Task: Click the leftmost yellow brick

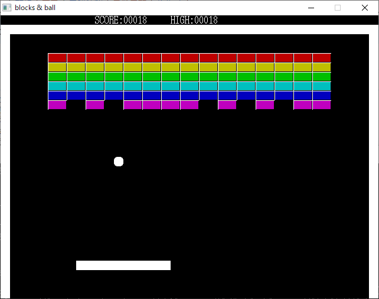Action: (x=57, y=67)
